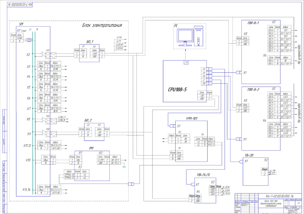The width and height of the screenshot is (304, 214).
Task: Click the dc_PA signal label at TB-20
Action: click(x=272, y=171)
